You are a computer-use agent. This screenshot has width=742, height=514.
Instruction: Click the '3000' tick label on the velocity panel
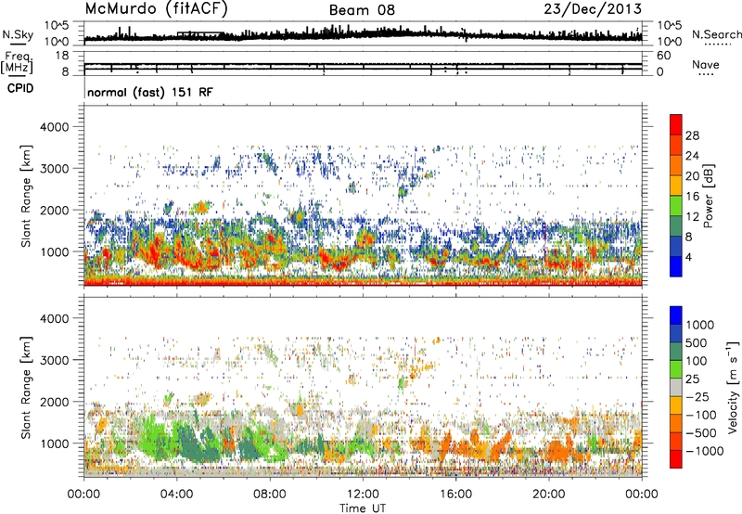click(54, 360)
